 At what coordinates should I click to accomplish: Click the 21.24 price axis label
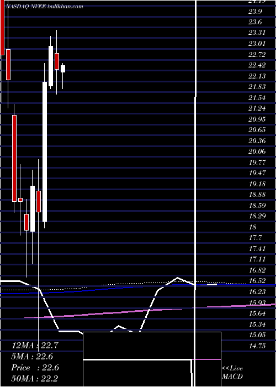tap(257, 108)
